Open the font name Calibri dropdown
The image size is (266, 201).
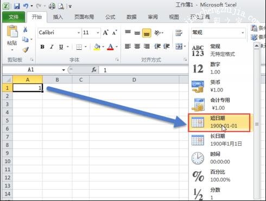click(79, 33)
